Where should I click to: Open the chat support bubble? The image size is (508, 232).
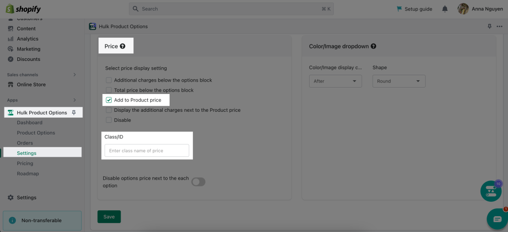point(497,219)
